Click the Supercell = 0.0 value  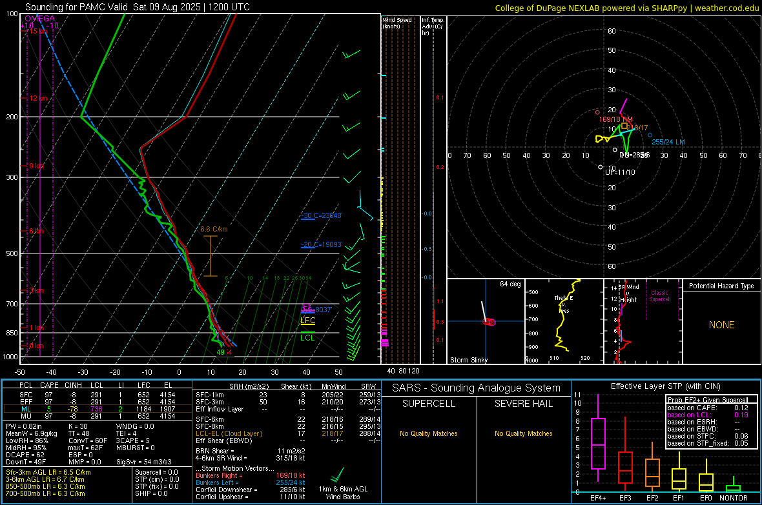tap(156, 473)
